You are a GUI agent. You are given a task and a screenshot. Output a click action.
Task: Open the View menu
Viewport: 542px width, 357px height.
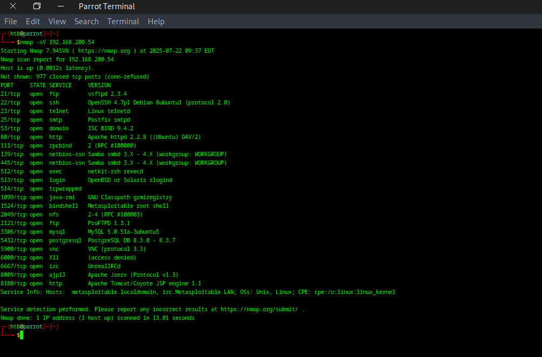click(57, 22)
